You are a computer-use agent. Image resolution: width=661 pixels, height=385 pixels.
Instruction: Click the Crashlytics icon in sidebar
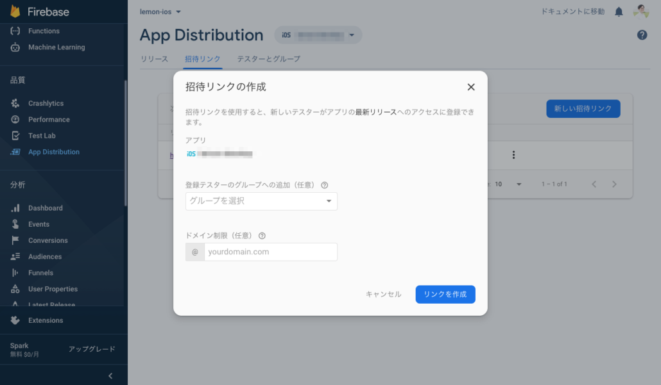pos(15,103)
